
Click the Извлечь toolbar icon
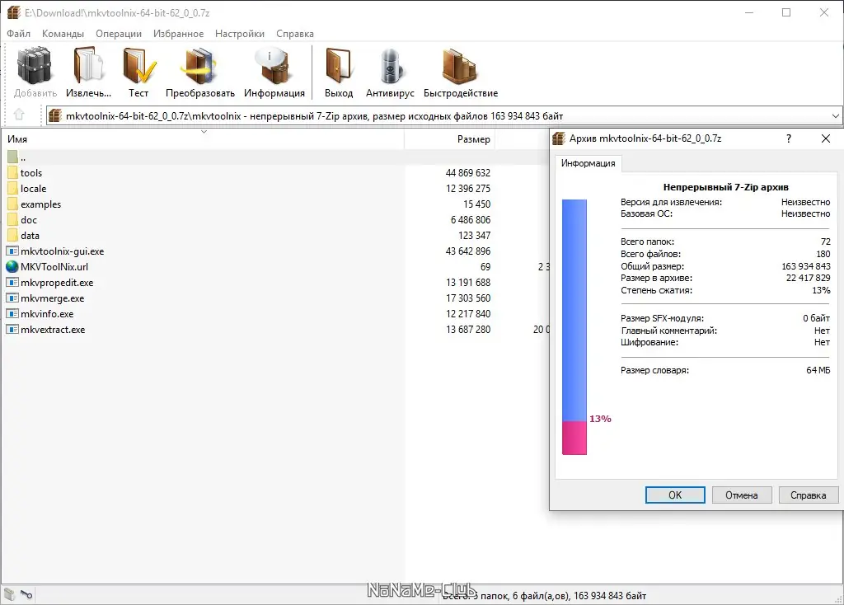pos(88,66)
